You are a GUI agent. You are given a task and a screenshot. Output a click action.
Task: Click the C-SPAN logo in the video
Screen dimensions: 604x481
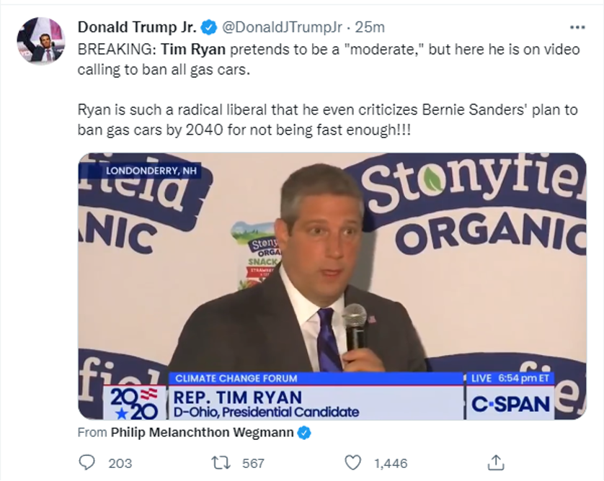pyautogui.click(x=510, y=405)
